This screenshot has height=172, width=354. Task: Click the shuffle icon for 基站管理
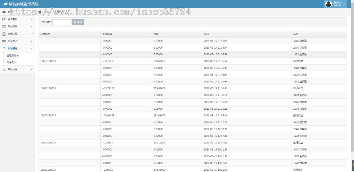4,27
